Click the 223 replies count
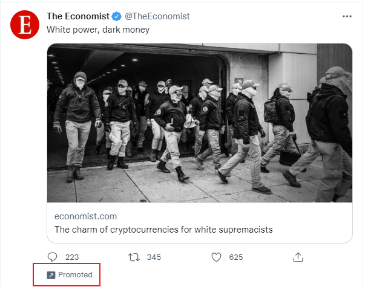Image resolution: width=365 pixels, height=287 pixels. [x=72, y=257]
